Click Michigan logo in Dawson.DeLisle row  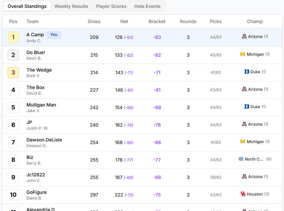tap(243, 141)
